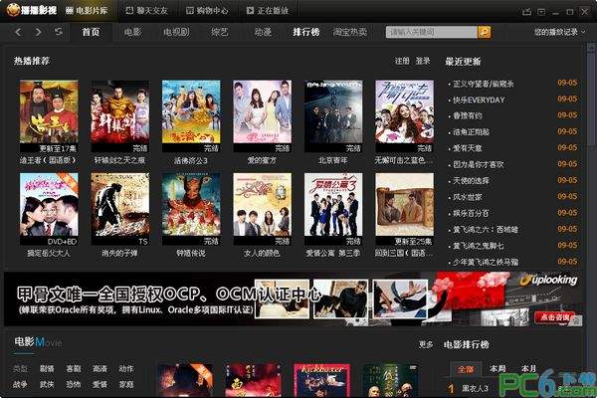Viewport: 597px width, 398px height.
Task: Click the orange search magnifier button
Action: point(484,32)
